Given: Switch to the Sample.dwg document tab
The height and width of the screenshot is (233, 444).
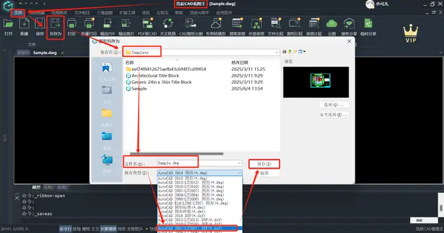Looking at the screenshot, I should (45, 52).
